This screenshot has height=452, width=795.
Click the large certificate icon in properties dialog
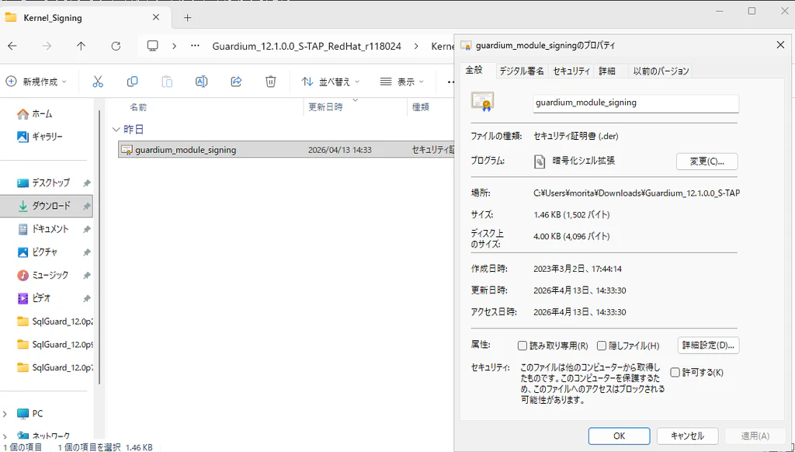(x=482, y=102)
